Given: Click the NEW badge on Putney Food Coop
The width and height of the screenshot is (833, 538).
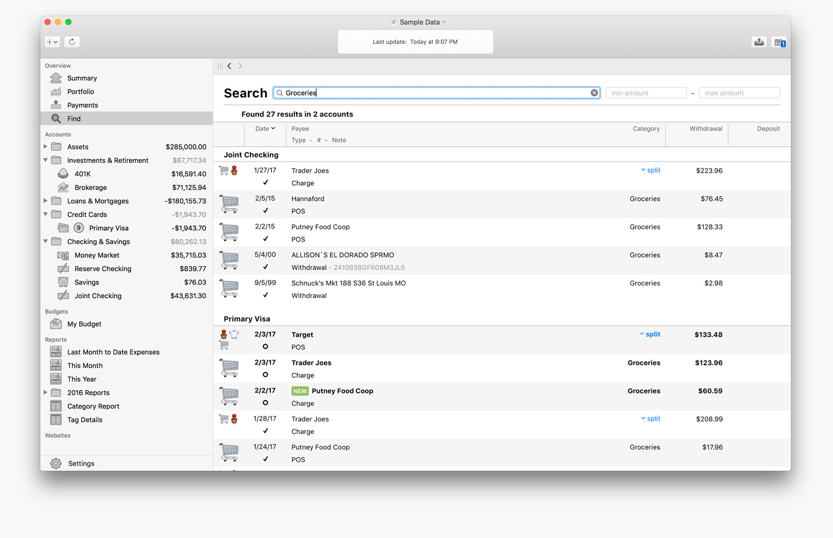Looking at the screenshot, I should point(300,391).
